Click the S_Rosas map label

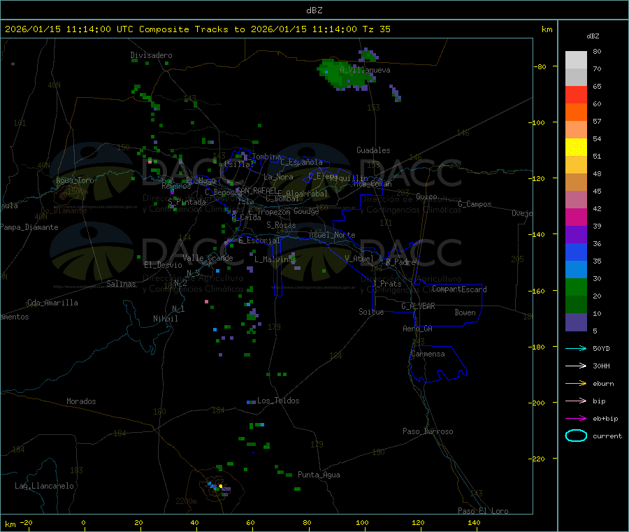click(x=281, y=226)
